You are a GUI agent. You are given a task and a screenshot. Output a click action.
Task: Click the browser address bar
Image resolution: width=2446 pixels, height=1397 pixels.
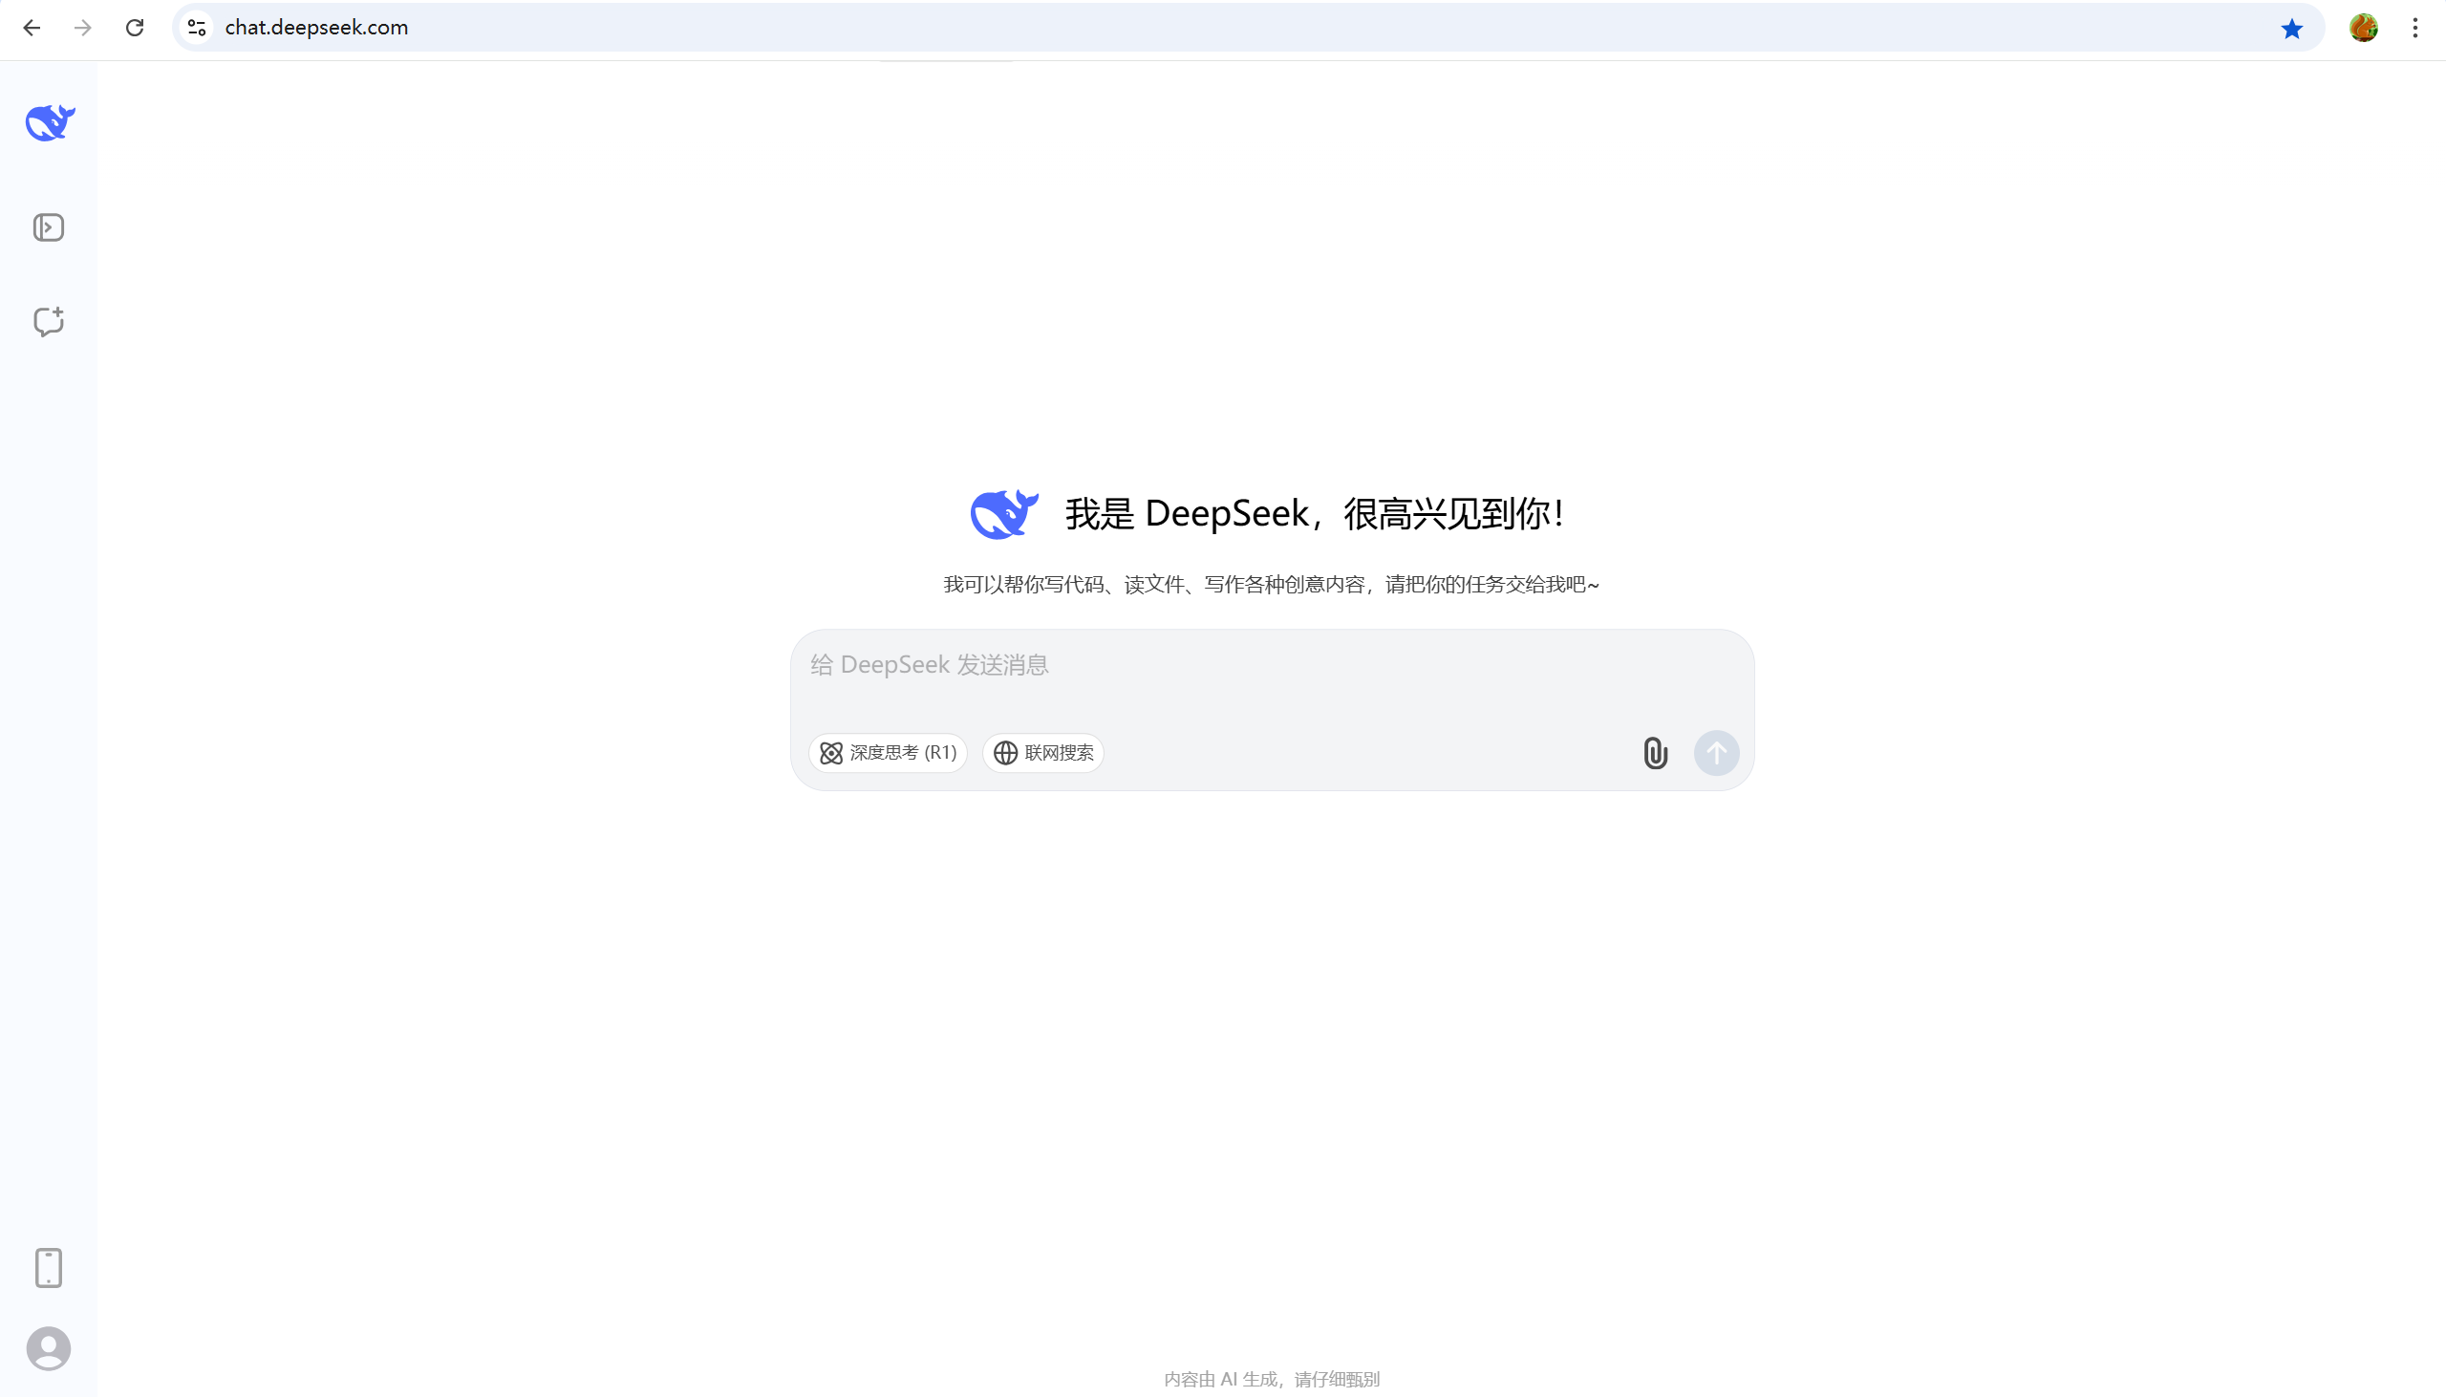click(x=672, y=27)
